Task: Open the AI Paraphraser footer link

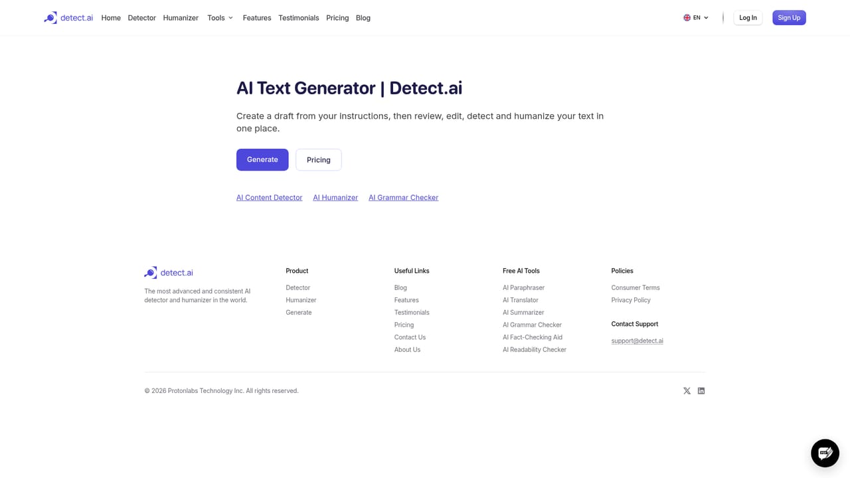Action: (523, 288)
